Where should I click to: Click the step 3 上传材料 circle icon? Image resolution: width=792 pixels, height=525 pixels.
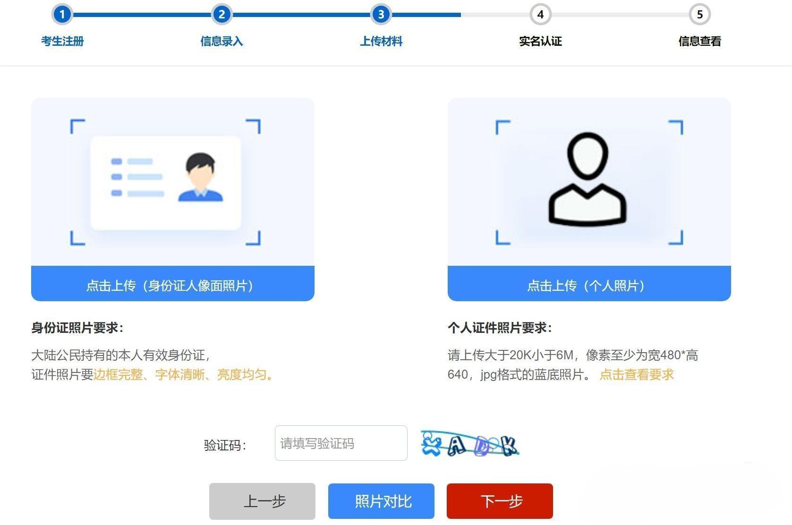(381, 14)
